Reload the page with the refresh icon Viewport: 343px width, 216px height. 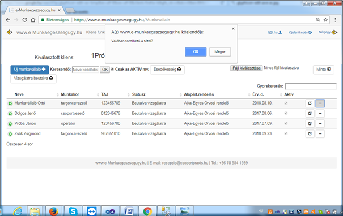tap(24, 20)
